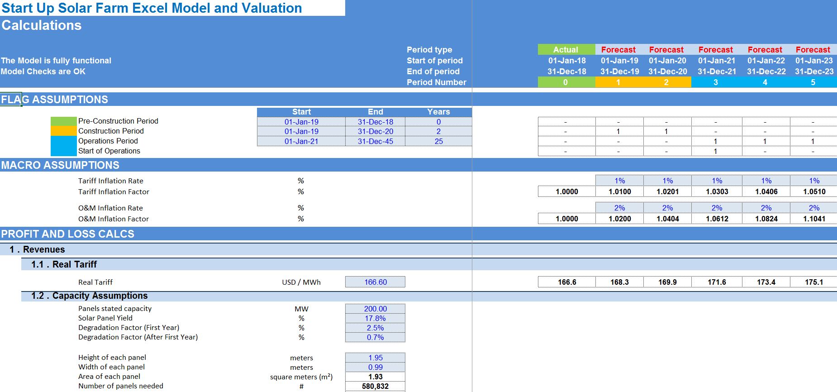Select the 'Model Checks are OK' text

(x=43, y=72)
